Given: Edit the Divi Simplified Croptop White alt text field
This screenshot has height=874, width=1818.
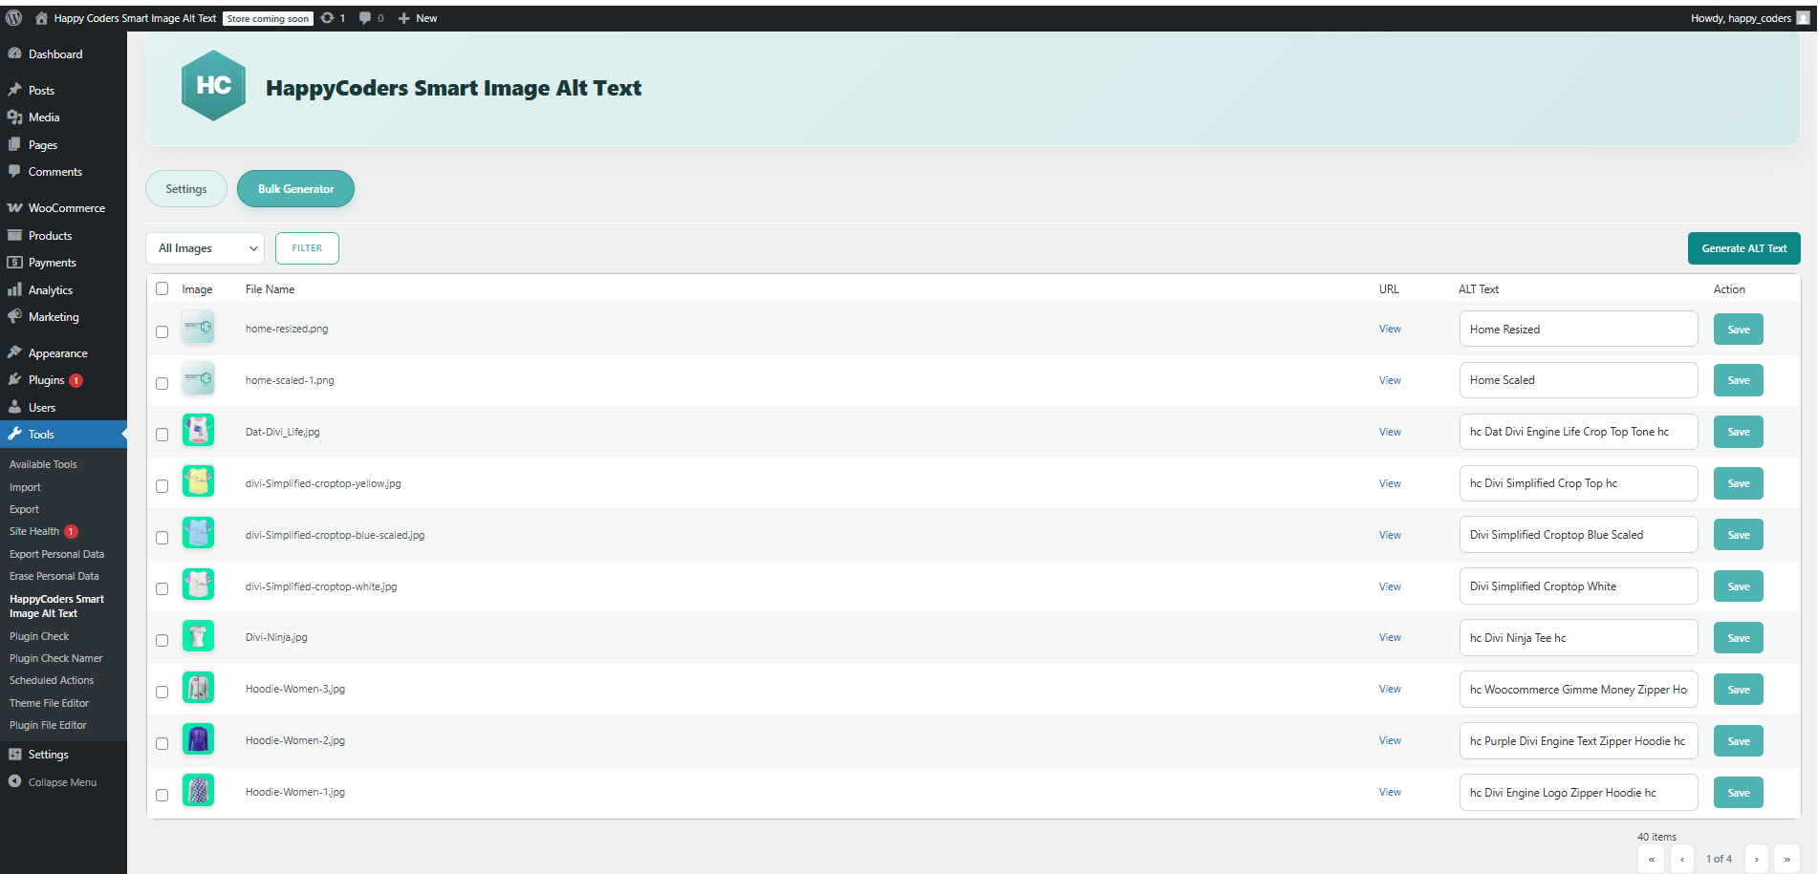Looking at the screenshot, I should click(1578, 586).
